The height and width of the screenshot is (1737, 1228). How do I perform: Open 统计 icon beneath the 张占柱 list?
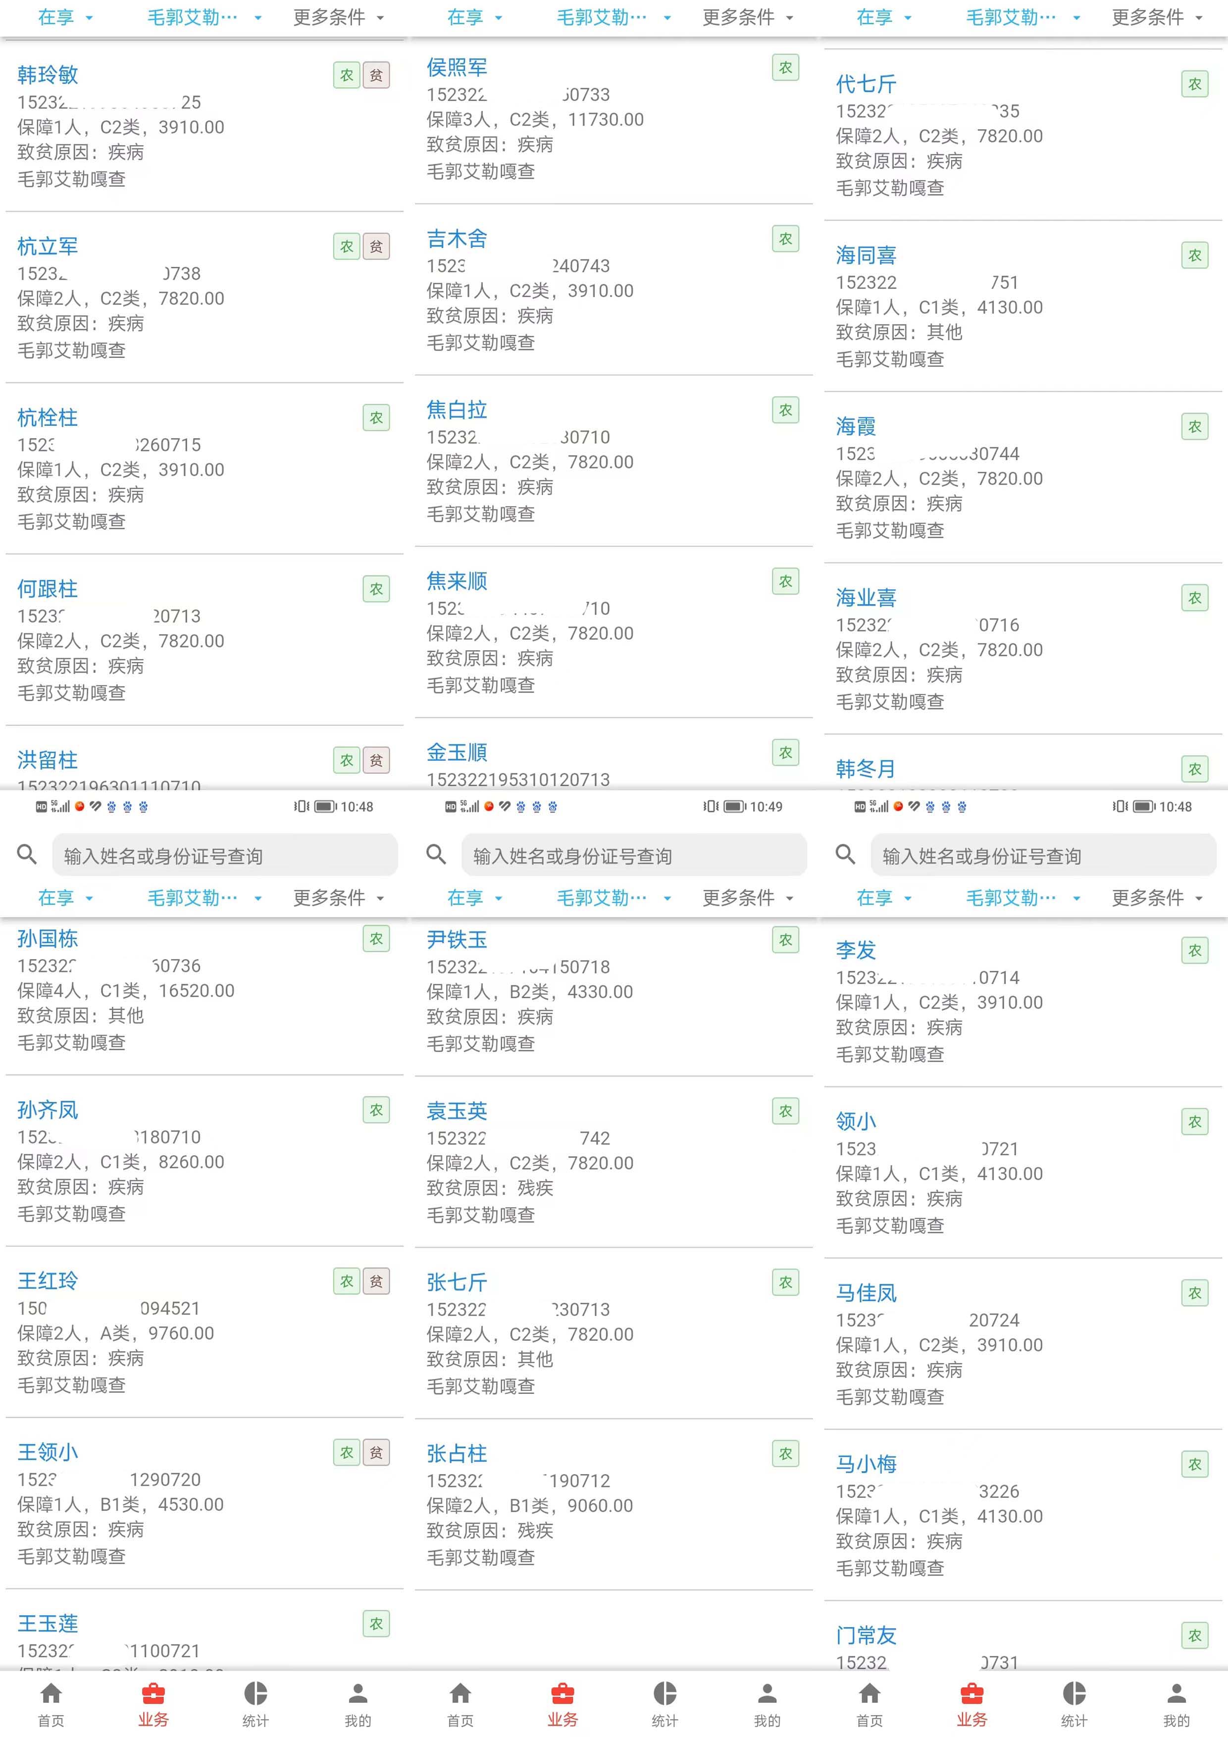click(665, 1693)
